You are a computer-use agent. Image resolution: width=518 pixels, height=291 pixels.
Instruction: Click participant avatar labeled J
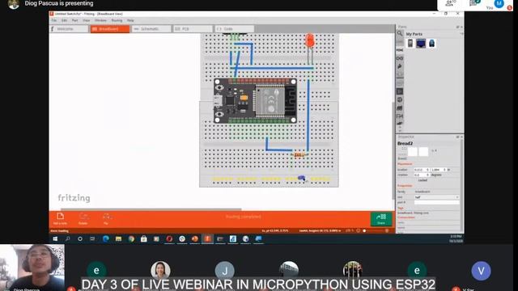click(225, 271)
